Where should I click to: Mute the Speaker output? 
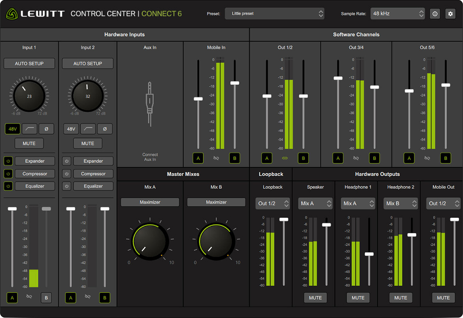[315, 298]
